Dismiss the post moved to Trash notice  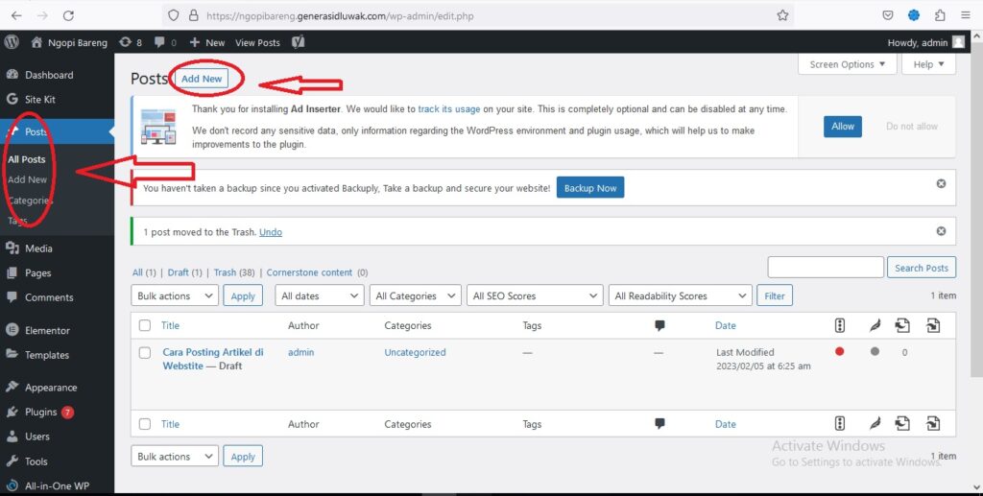(941, 231)
